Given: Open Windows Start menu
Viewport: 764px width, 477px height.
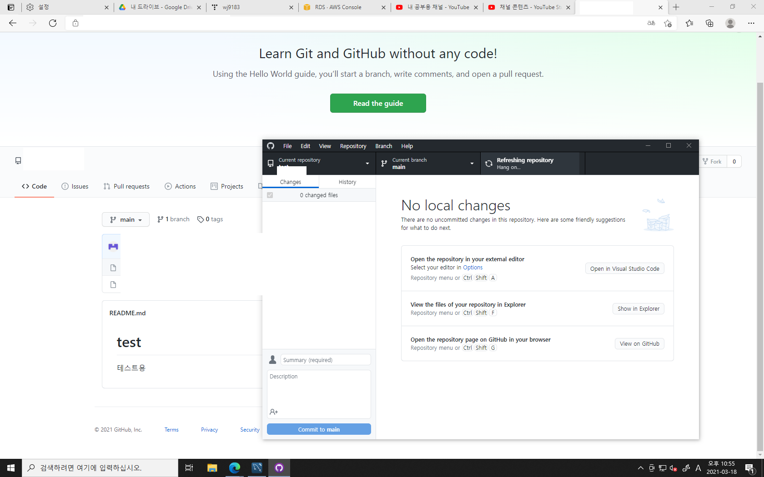Looking at the screenshot, I should click(11, 468).
